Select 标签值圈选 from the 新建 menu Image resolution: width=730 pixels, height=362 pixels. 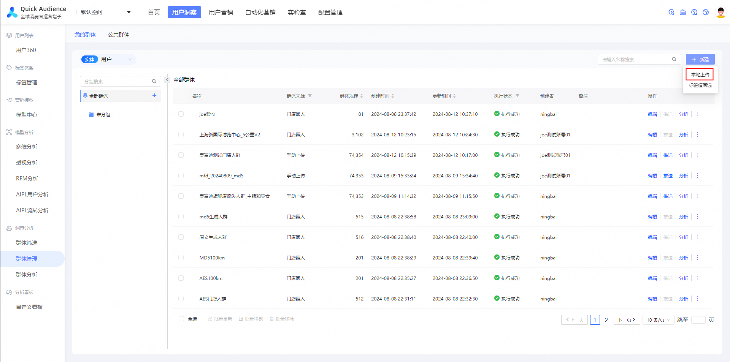coord(700,85)
